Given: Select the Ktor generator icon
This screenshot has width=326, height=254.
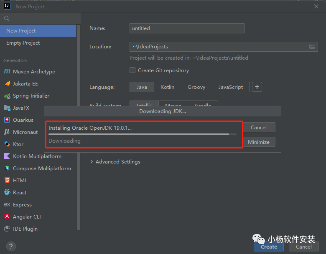Looking at the screenshot, I should (x=7, y=144).
